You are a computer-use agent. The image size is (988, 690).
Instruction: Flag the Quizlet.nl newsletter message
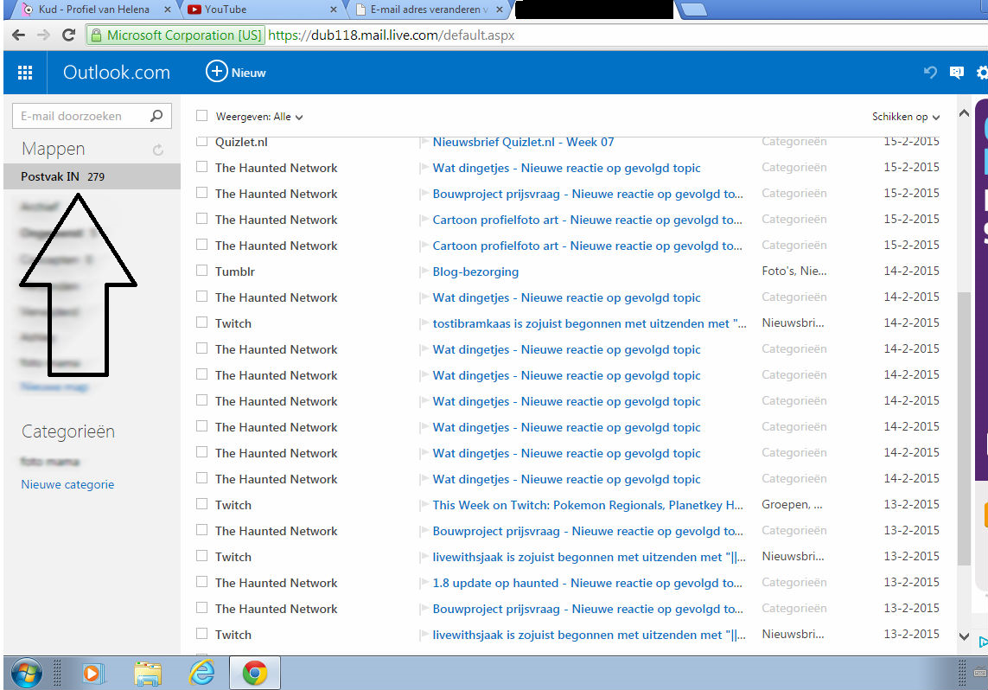pyautogui.click(x=424, y=142)
